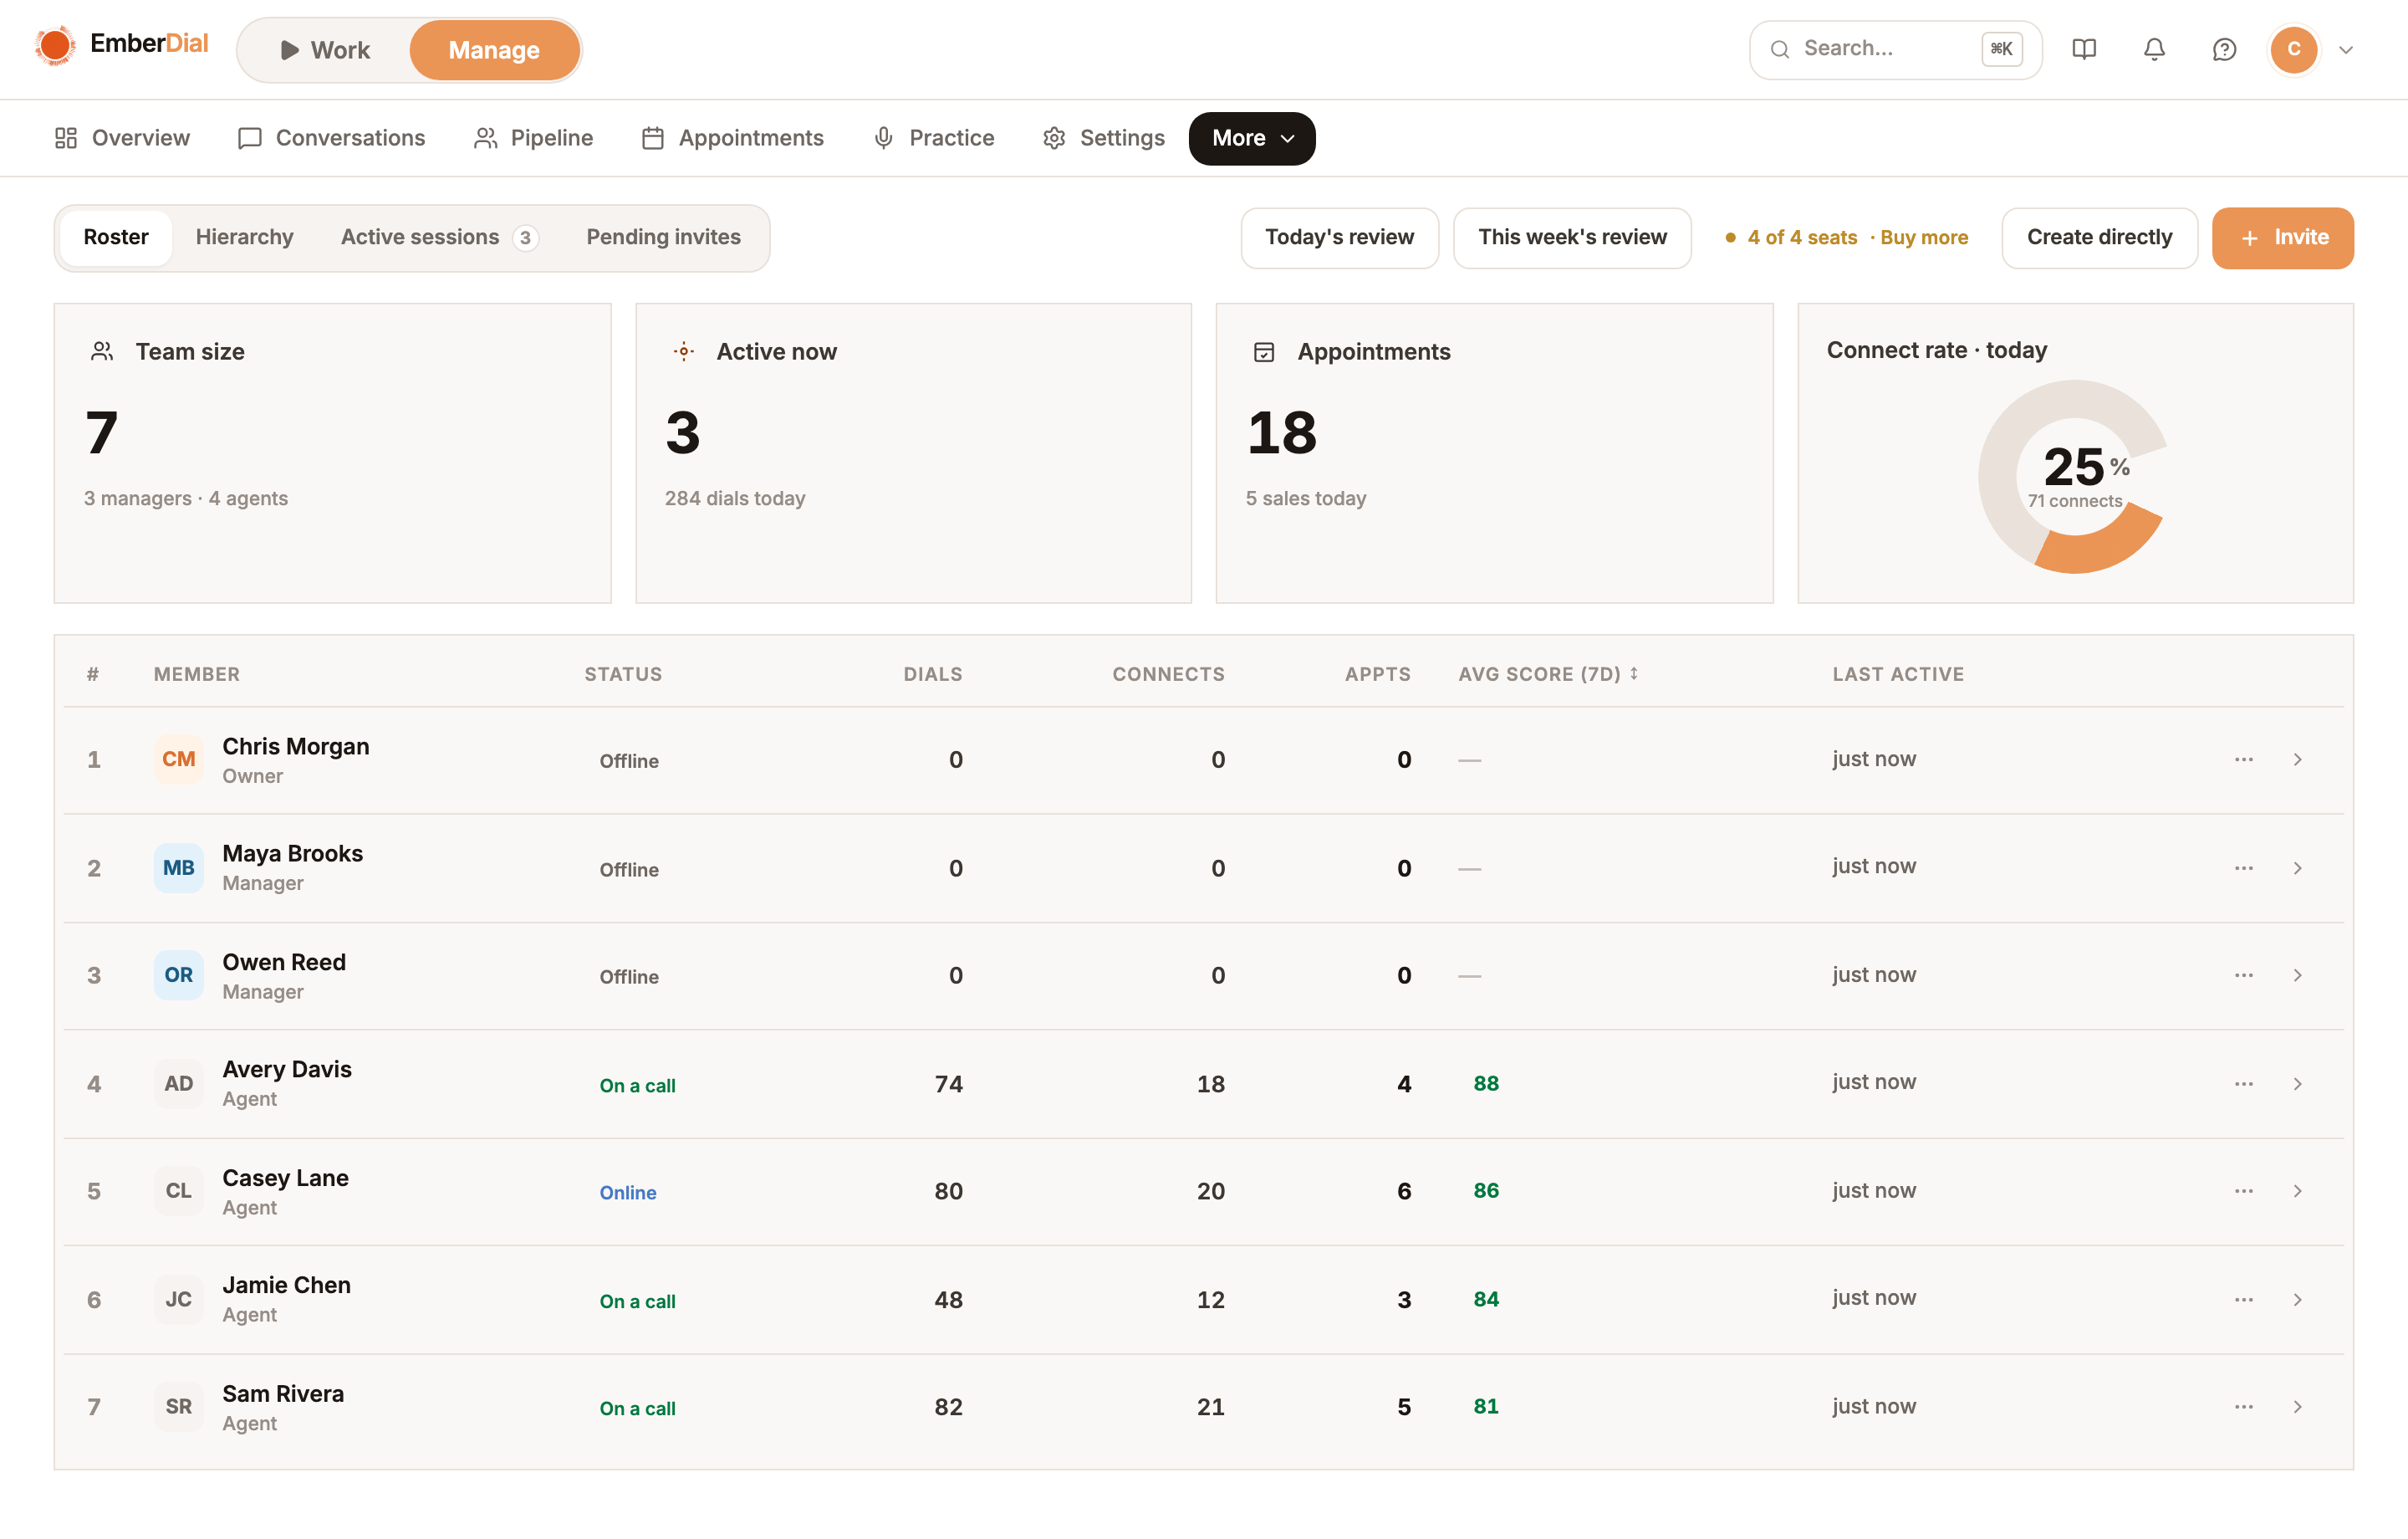
Task: Open more options for Maya Brooks
Action: [x=2244, y=867]
